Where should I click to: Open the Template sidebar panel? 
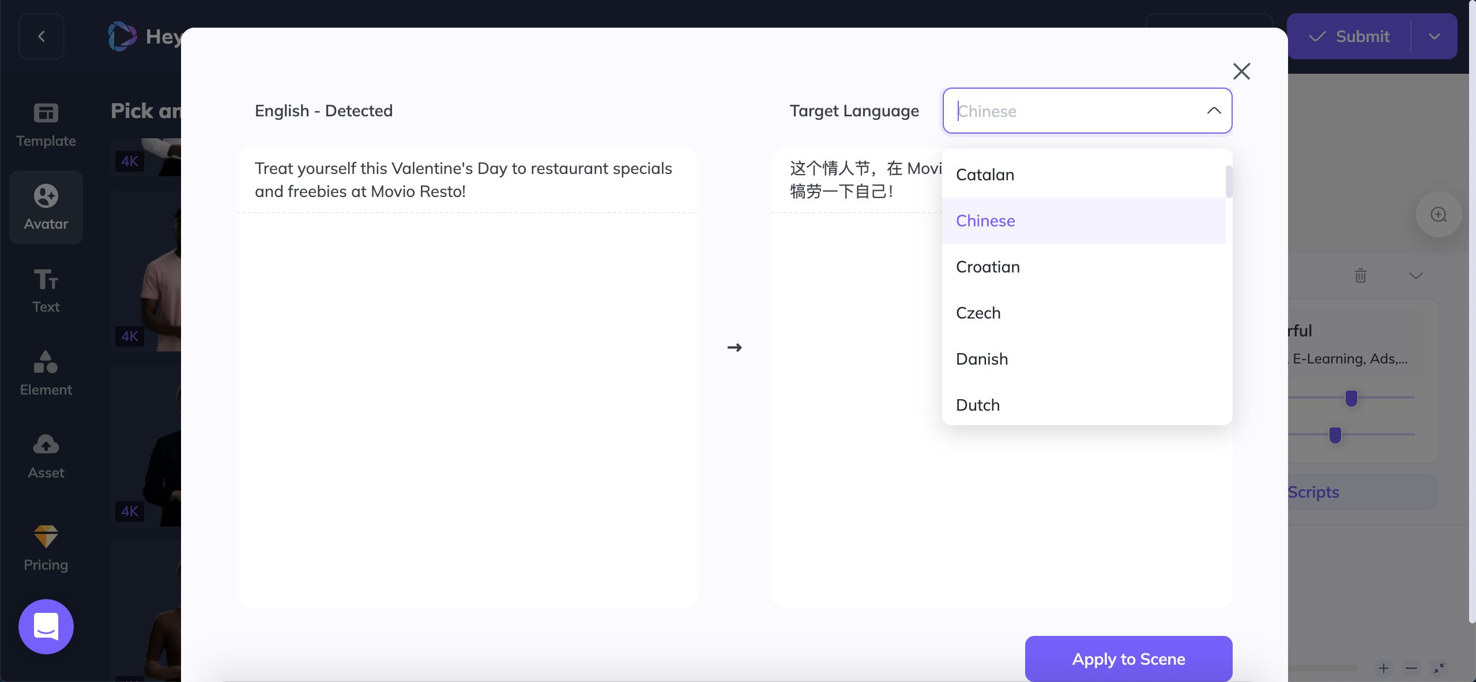(x=46, y=124)
